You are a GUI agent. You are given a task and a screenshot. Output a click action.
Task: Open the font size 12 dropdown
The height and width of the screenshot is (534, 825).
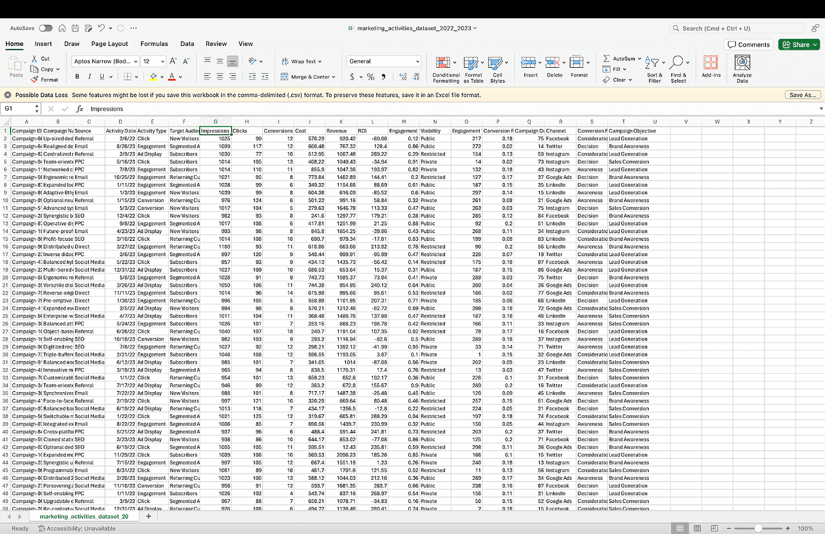pyautogui.click(x=153, y=61)
